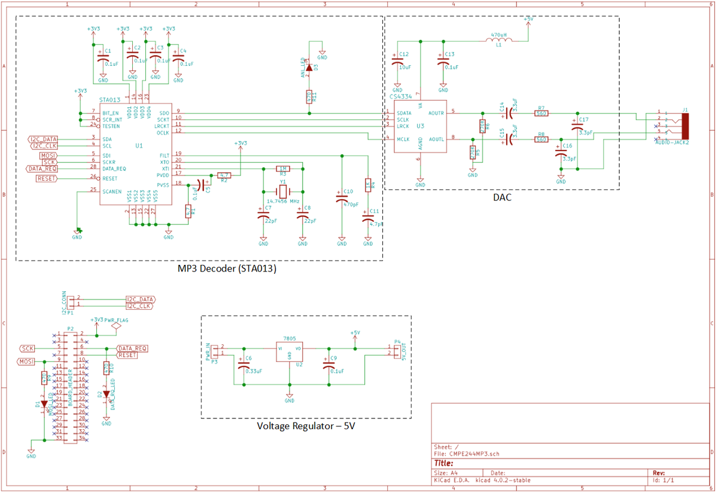This screenshot has height=495, width=718.
Task: Click the I2C_CONN connector P1
Action: tap(71, 302)
